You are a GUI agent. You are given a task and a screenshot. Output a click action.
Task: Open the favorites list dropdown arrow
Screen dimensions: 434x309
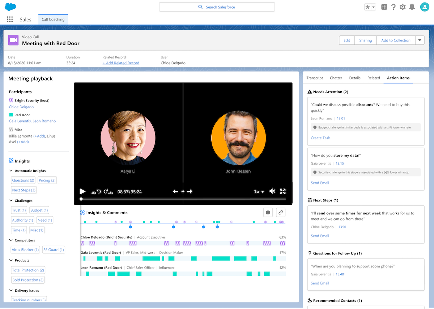coord(374,6)
